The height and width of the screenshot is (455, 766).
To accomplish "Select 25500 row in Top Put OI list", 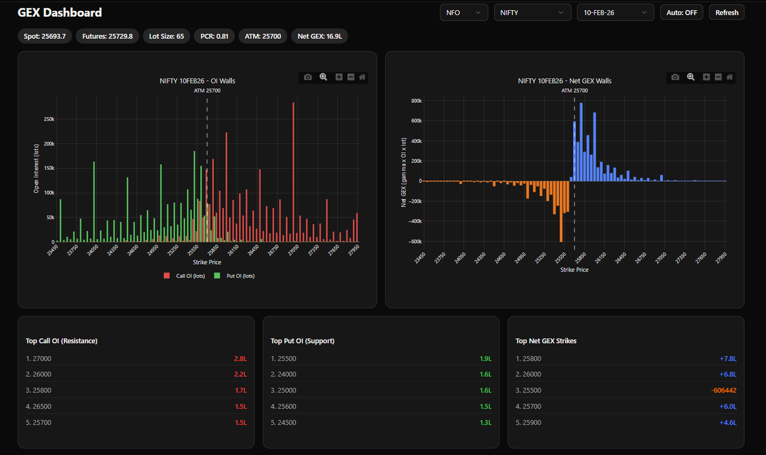I will (x=381, y=359).
